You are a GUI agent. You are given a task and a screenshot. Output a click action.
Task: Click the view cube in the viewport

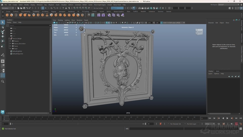pyautogui.click(x=199, y=32)
